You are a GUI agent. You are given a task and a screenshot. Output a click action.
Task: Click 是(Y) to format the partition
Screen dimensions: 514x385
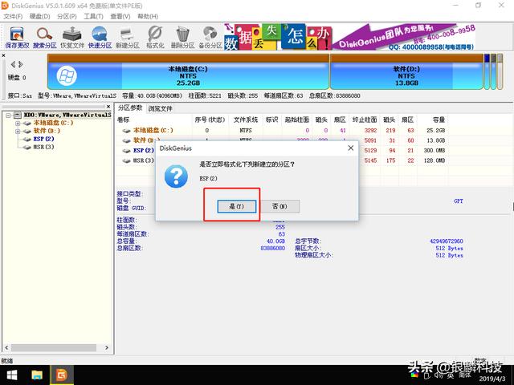coord(236,207)
